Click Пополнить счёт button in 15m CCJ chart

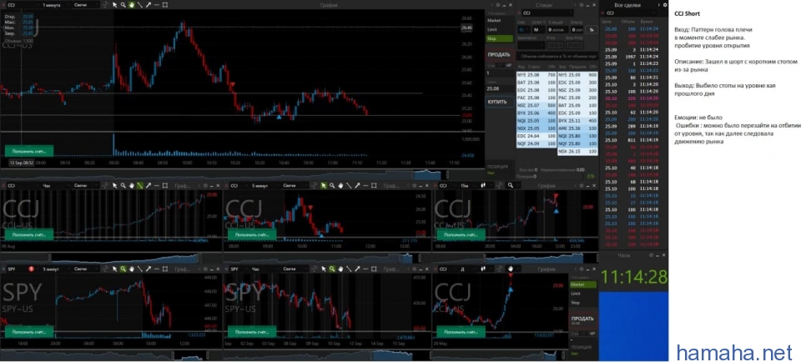[461, 235]
